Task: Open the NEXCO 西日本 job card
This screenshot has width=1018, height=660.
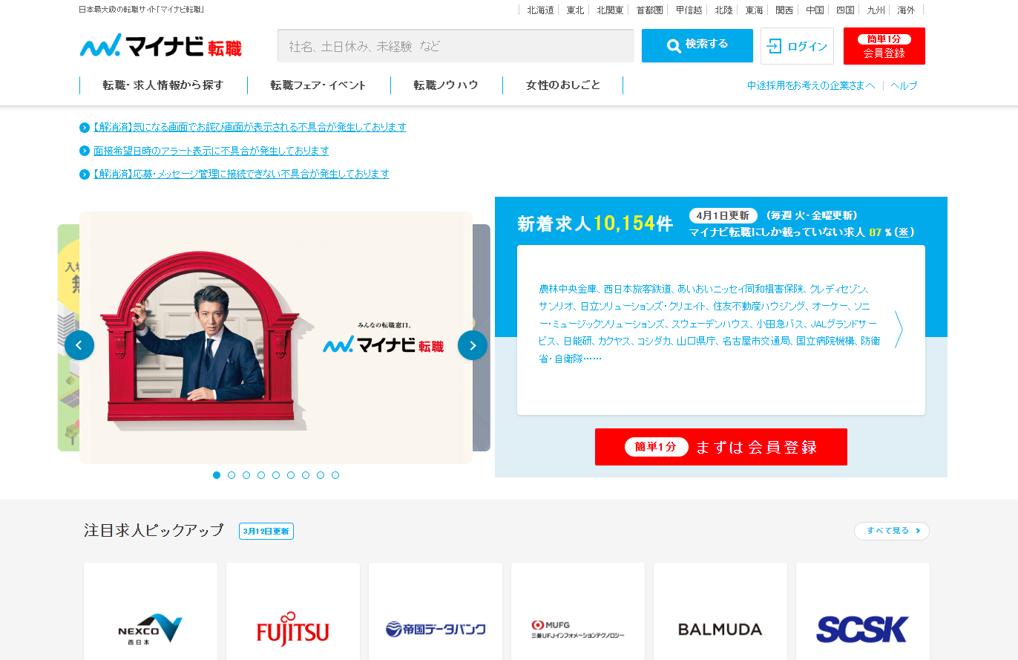Action: coord(151,612)
